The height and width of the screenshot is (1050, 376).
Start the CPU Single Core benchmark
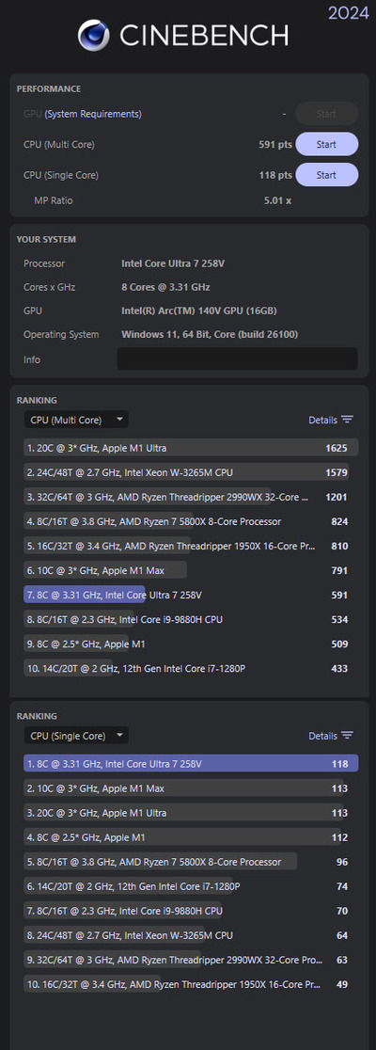[326, 175]
